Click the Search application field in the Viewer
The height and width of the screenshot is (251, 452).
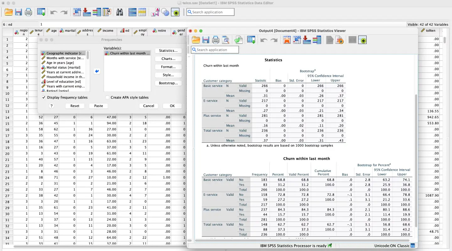215,49
